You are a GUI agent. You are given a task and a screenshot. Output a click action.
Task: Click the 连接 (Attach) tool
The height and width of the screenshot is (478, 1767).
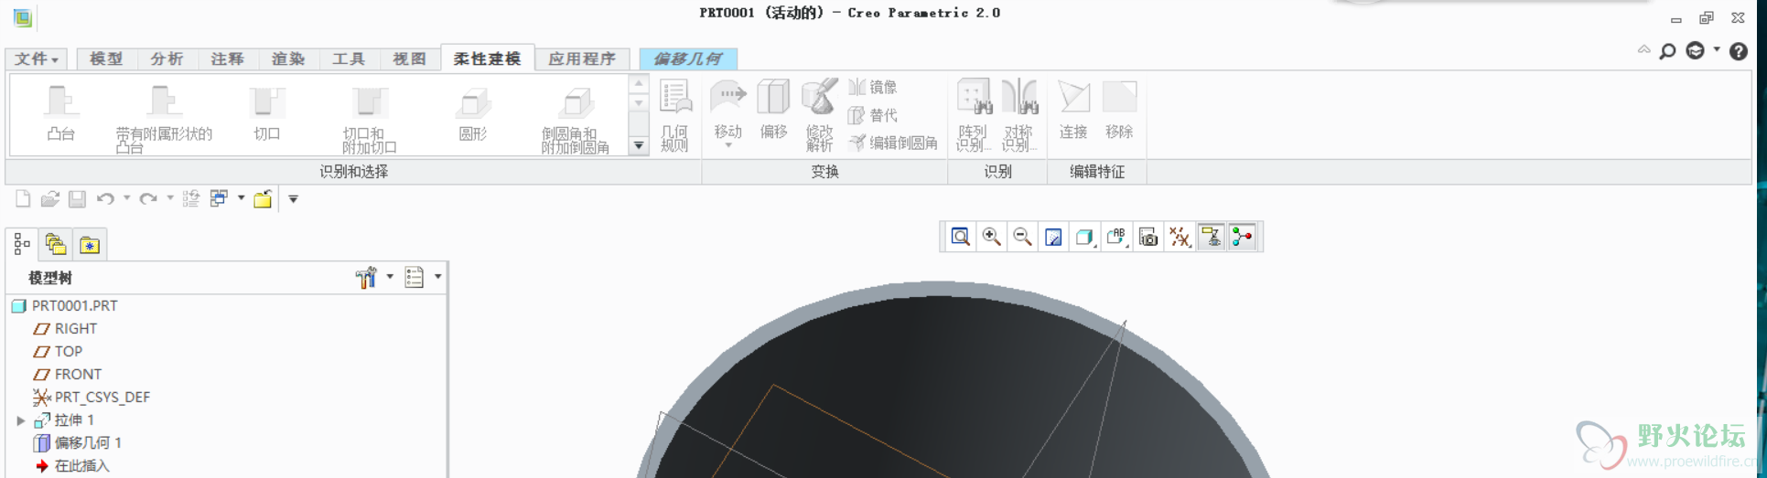pos(1073,110)
